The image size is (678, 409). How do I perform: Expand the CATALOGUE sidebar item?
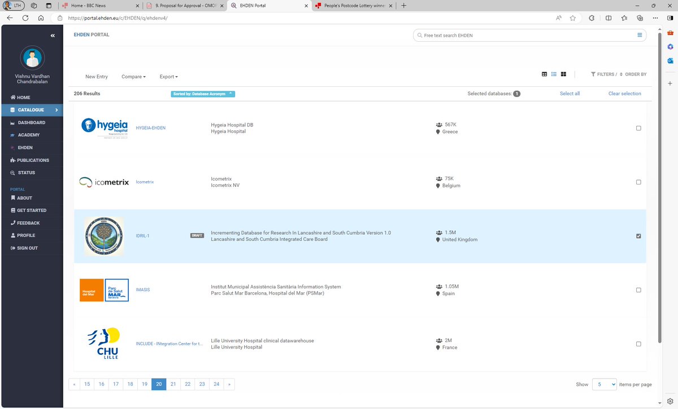[x=32, y=110]
